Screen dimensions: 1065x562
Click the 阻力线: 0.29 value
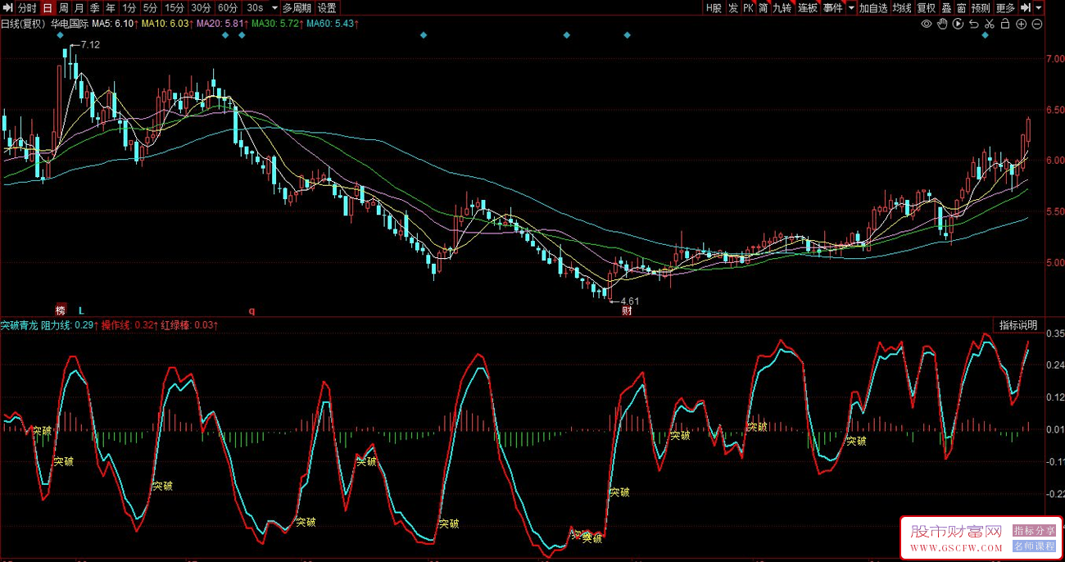pyautogui.click(x=69, y=325)
